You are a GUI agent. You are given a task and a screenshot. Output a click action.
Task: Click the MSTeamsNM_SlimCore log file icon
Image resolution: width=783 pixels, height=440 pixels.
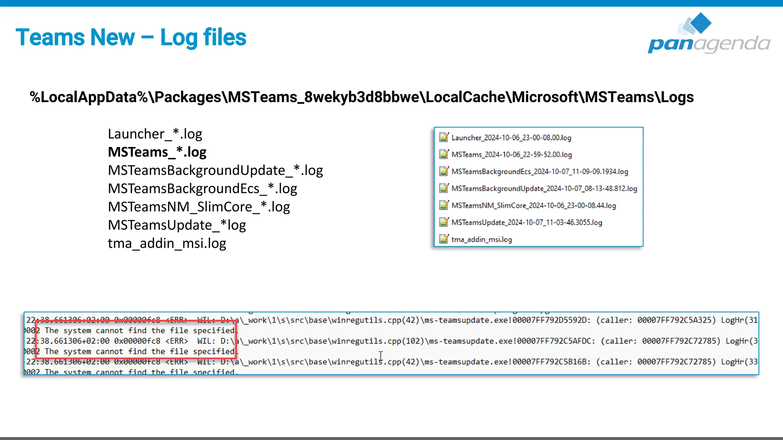click(444, 205)
